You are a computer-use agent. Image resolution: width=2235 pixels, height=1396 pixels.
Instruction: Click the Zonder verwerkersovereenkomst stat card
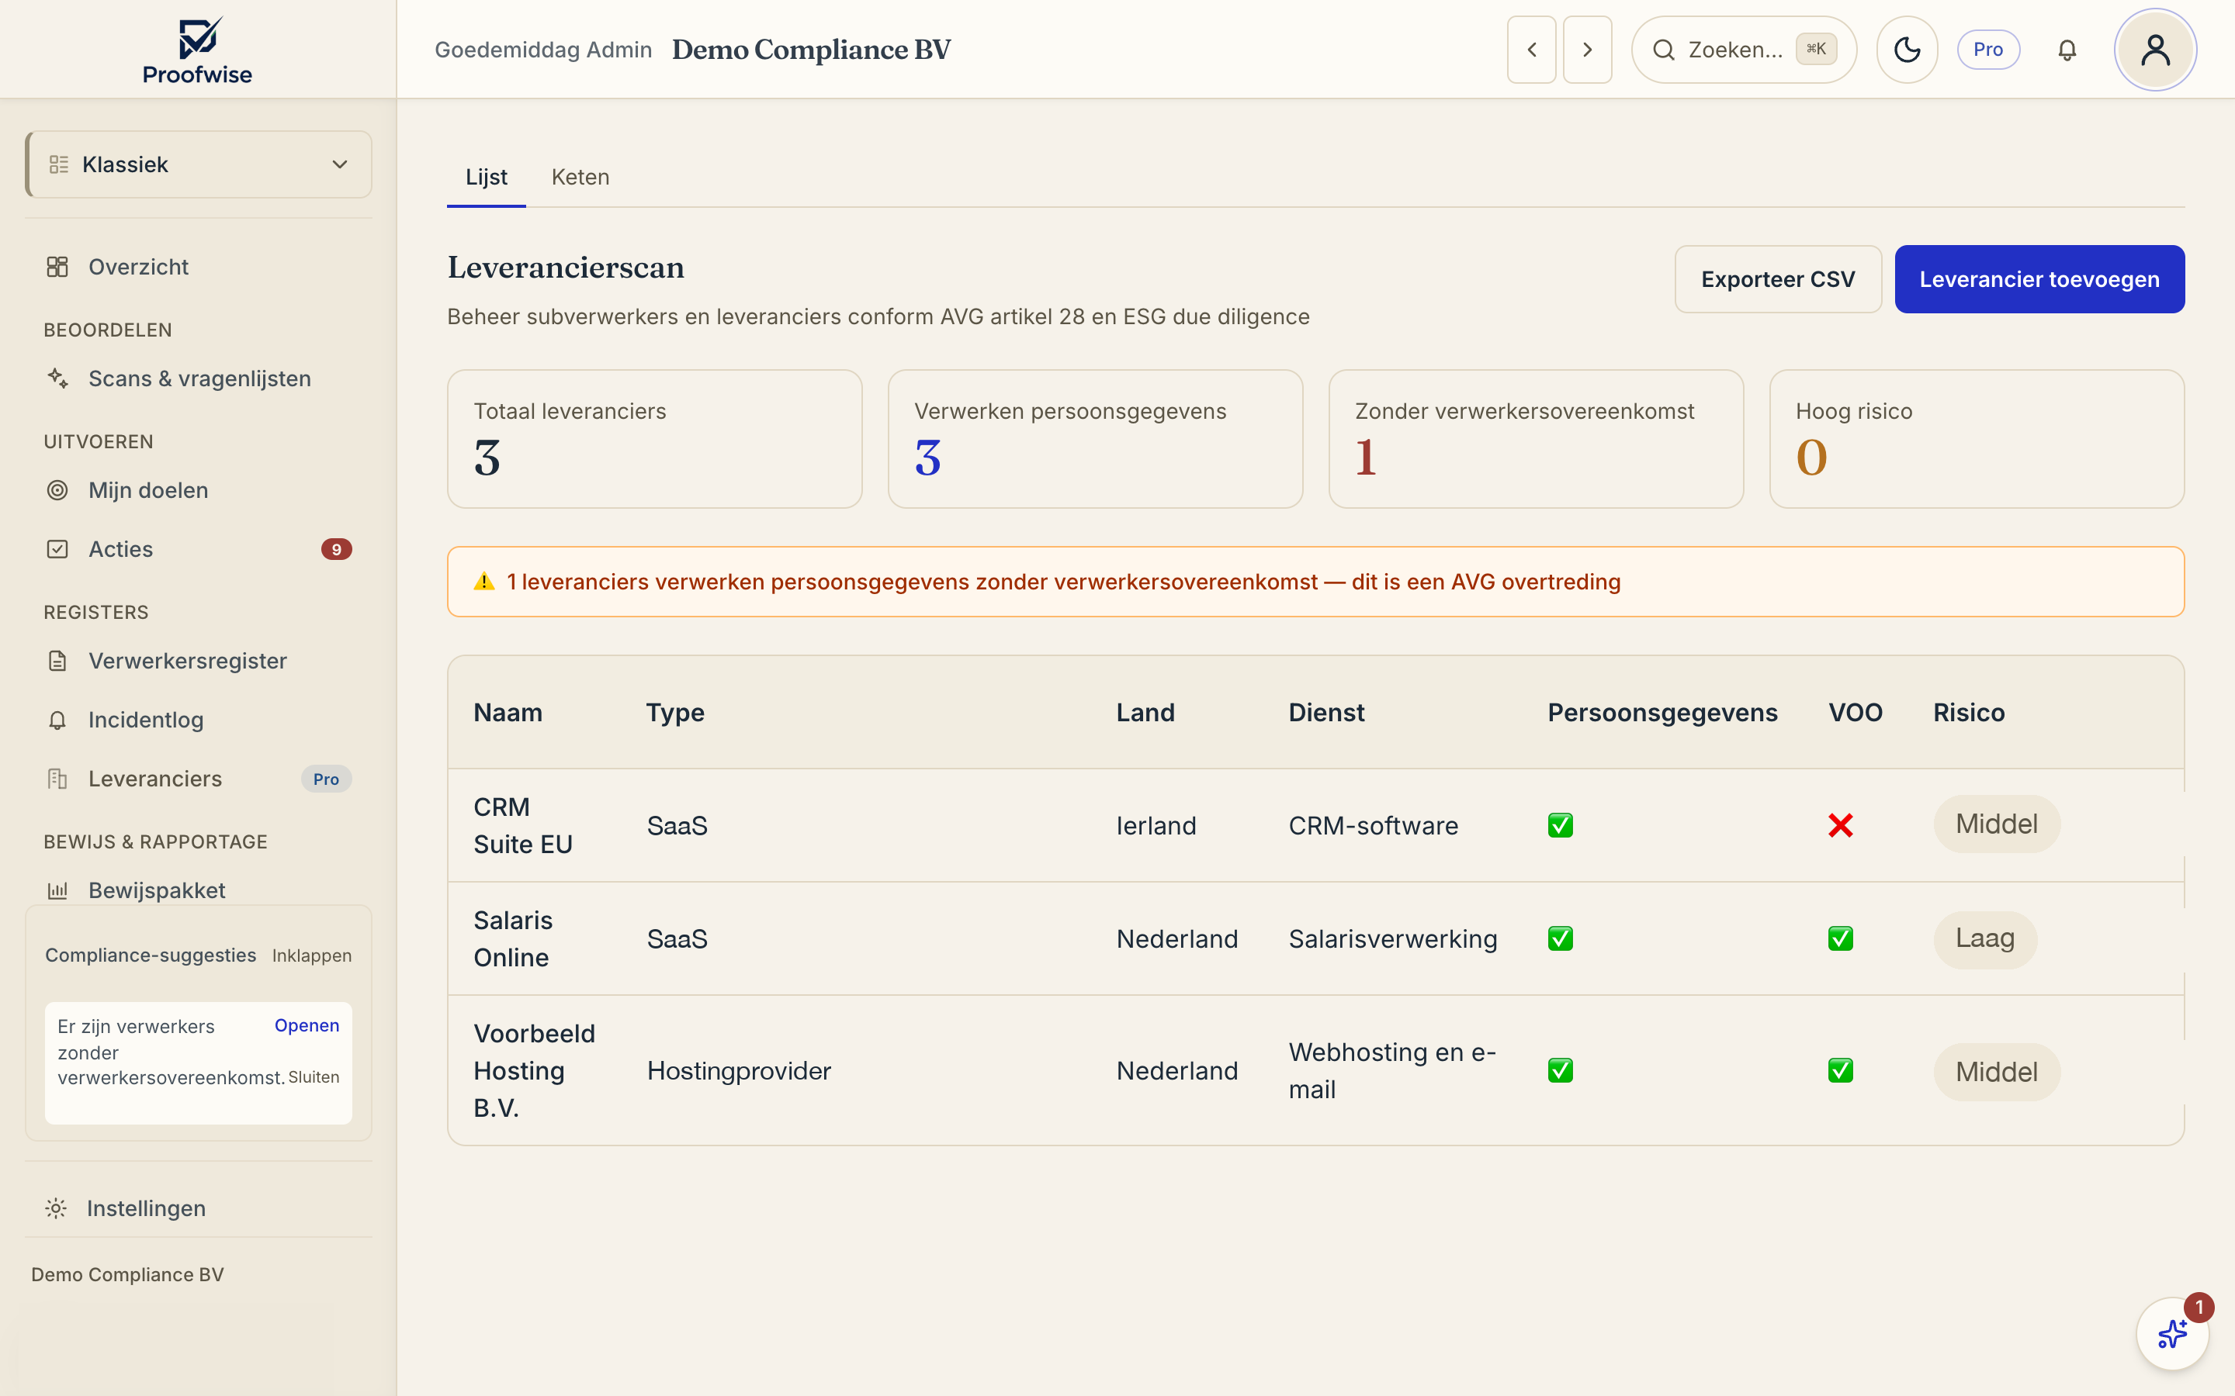(1536, 440)
